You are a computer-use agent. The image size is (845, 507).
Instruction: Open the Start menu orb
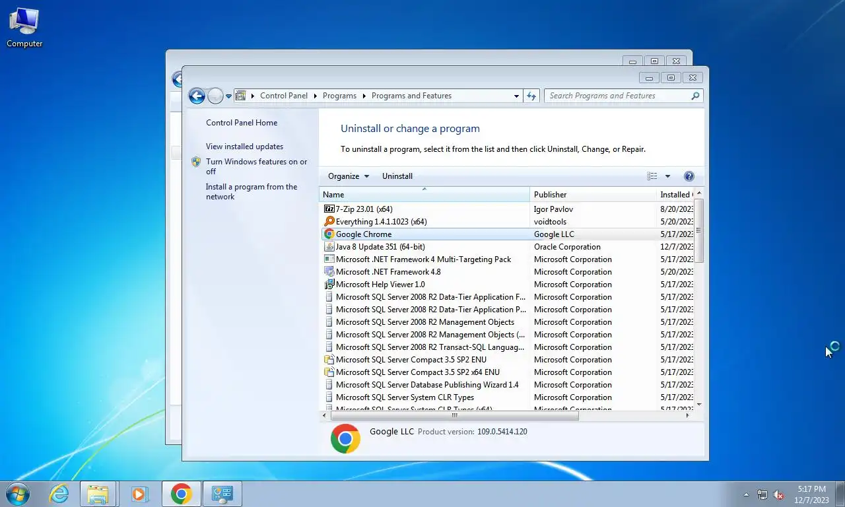[17, 493]
